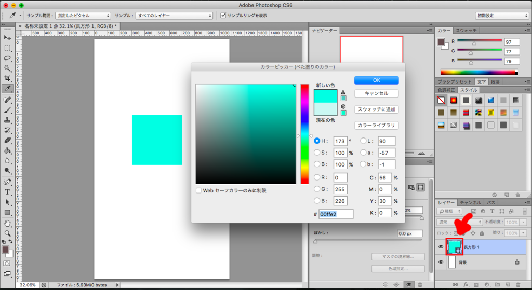Select the G green radio button
The image size is (532, 290).
[317, 189]
